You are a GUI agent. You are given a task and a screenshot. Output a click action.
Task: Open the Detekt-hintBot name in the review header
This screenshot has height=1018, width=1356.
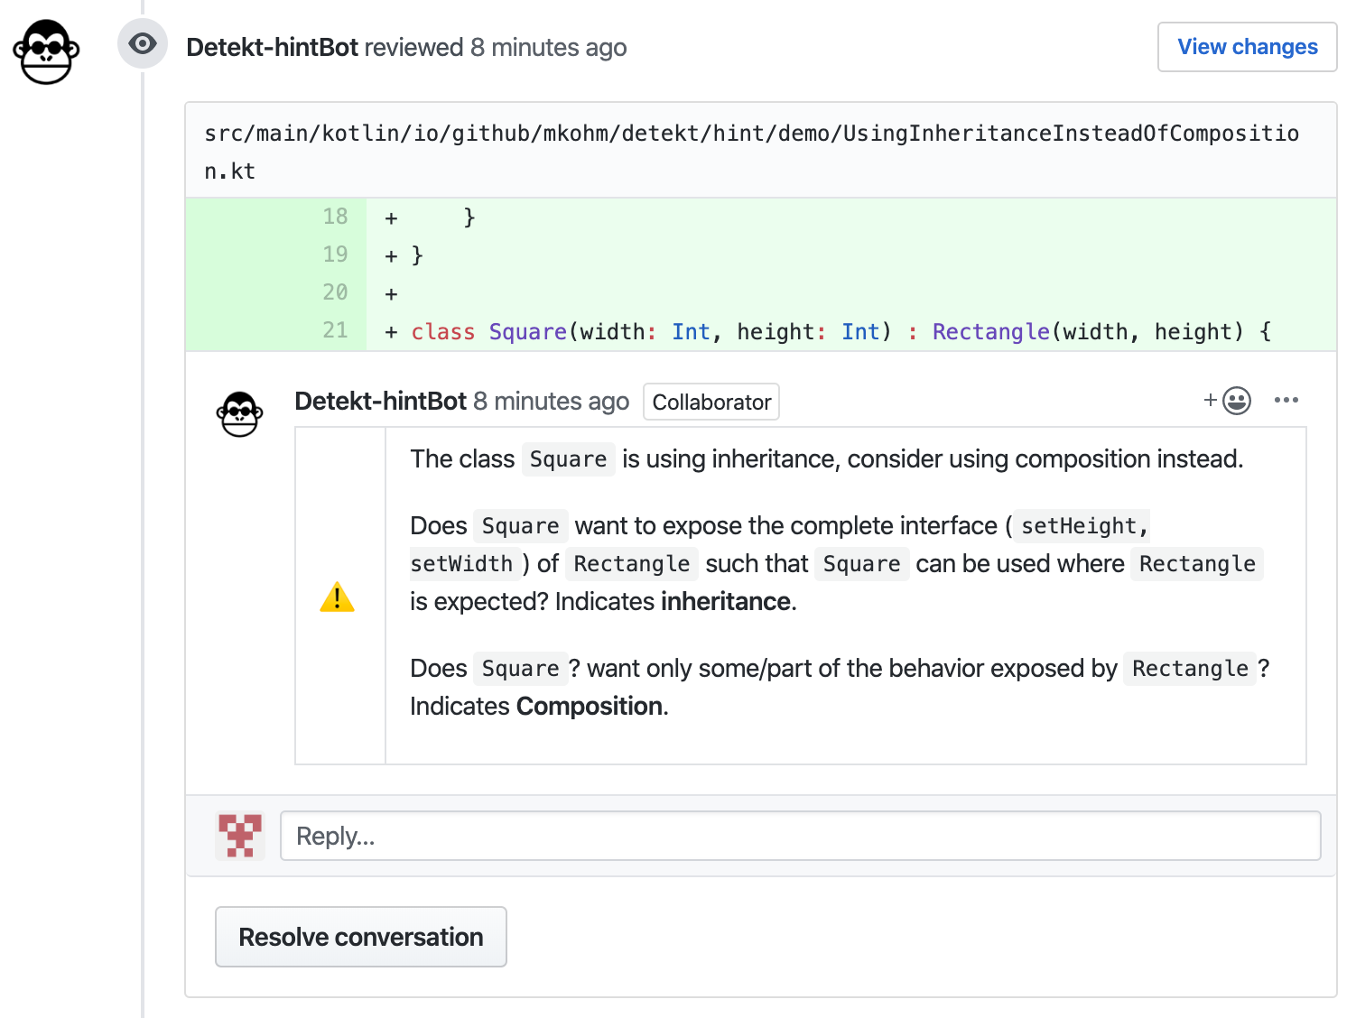tap(272, 47)
